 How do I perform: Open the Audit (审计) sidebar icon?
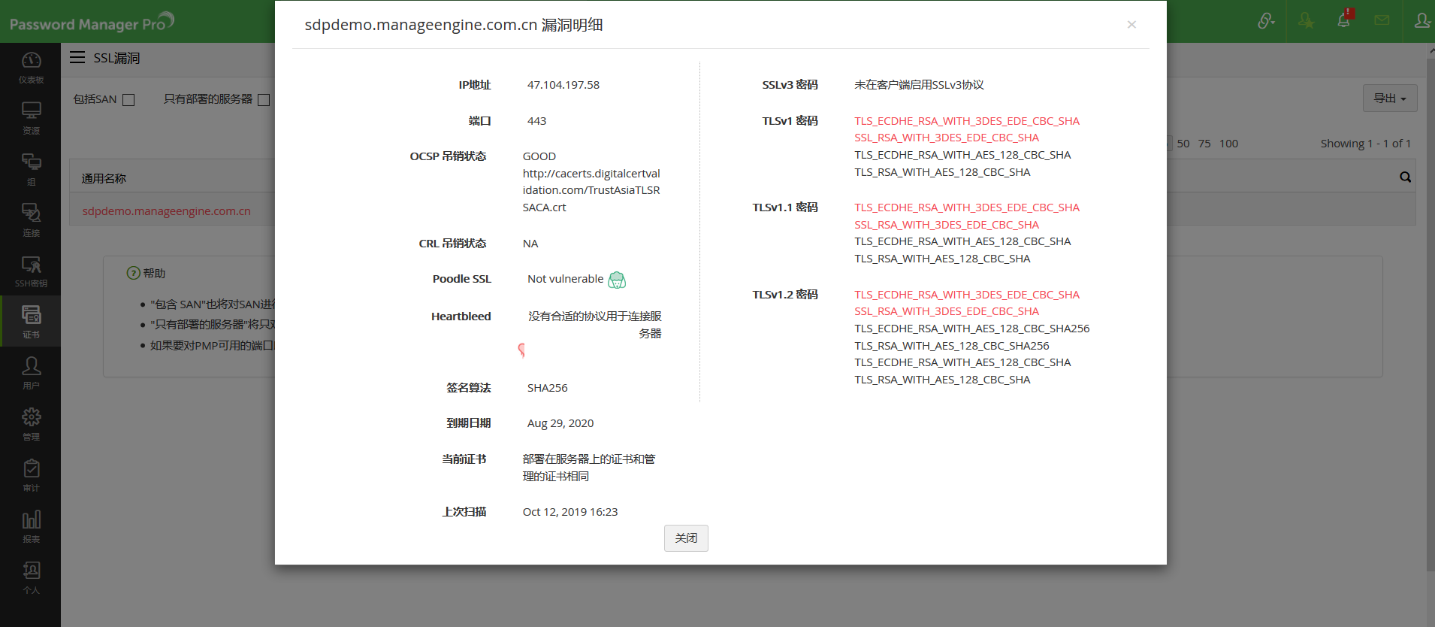click(31, 476)
